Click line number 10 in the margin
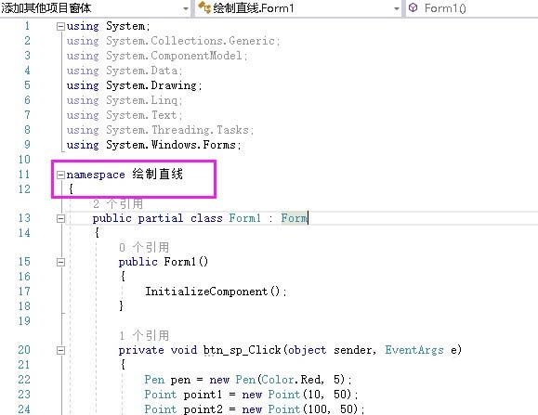Viewport: 538px width, 415px height. click(24, 160)
